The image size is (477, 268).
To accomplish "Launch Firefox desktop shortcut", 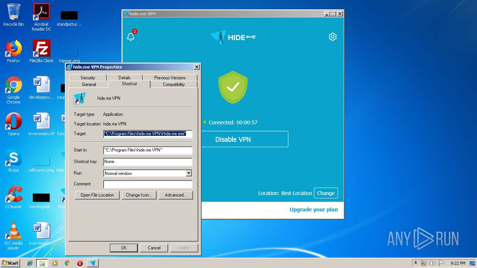I will tap(13, 51).
